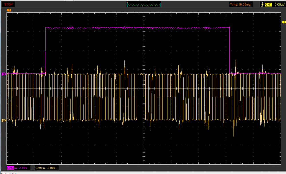
Task: Toggle the magenta CH3 channel label
Action: point(10,167)
